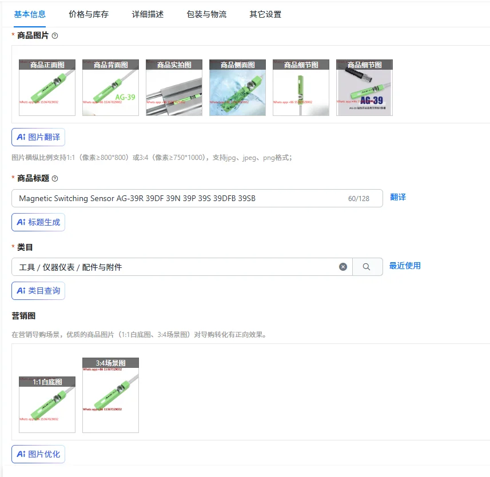This screenshot has height=477, width=490.
Task: Go to the 包装与物流 tab
Action: [x=206, y=14]
